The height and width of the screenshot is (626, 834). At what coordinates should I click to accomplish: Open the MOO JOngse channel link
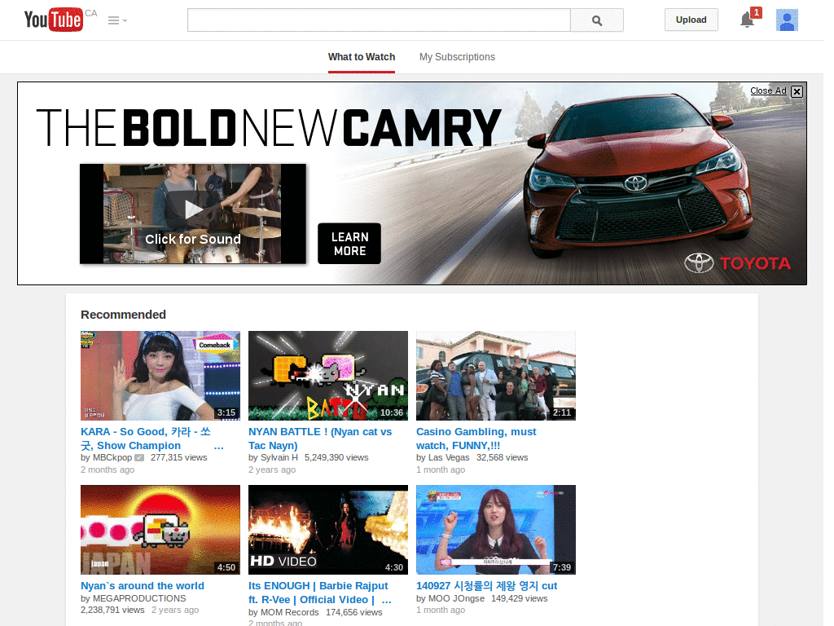[x=456, y=598]
